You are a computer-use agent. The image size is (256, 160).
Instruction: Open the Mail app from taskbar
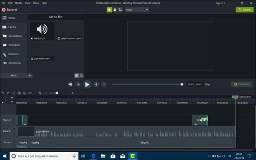123,156
